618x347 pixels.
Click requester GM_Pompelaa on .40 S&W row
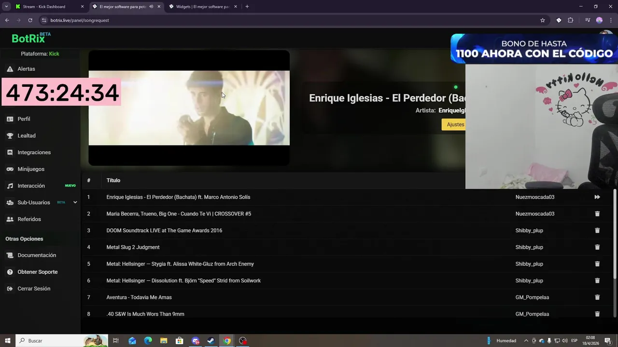(x=532, y=314)
